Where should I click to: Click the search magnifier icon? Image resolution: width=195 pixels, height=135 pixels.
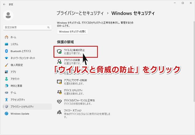pos(48,27)
